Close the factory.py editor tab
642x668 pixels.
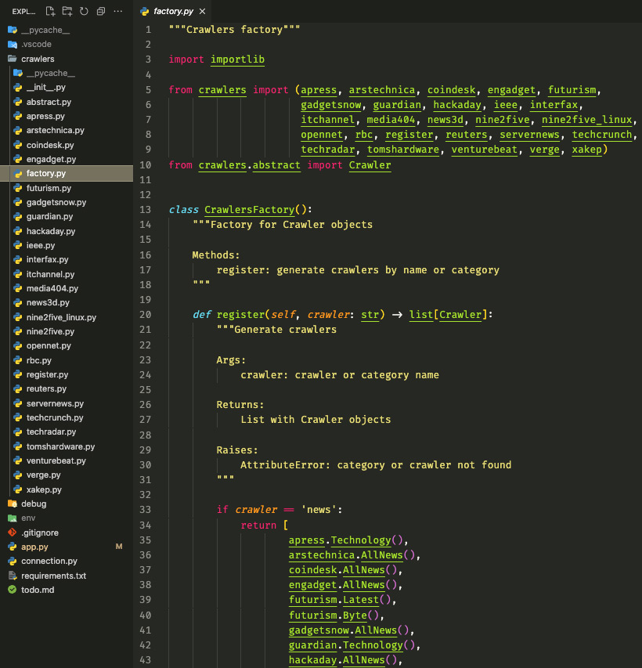(x=202, y=12)
